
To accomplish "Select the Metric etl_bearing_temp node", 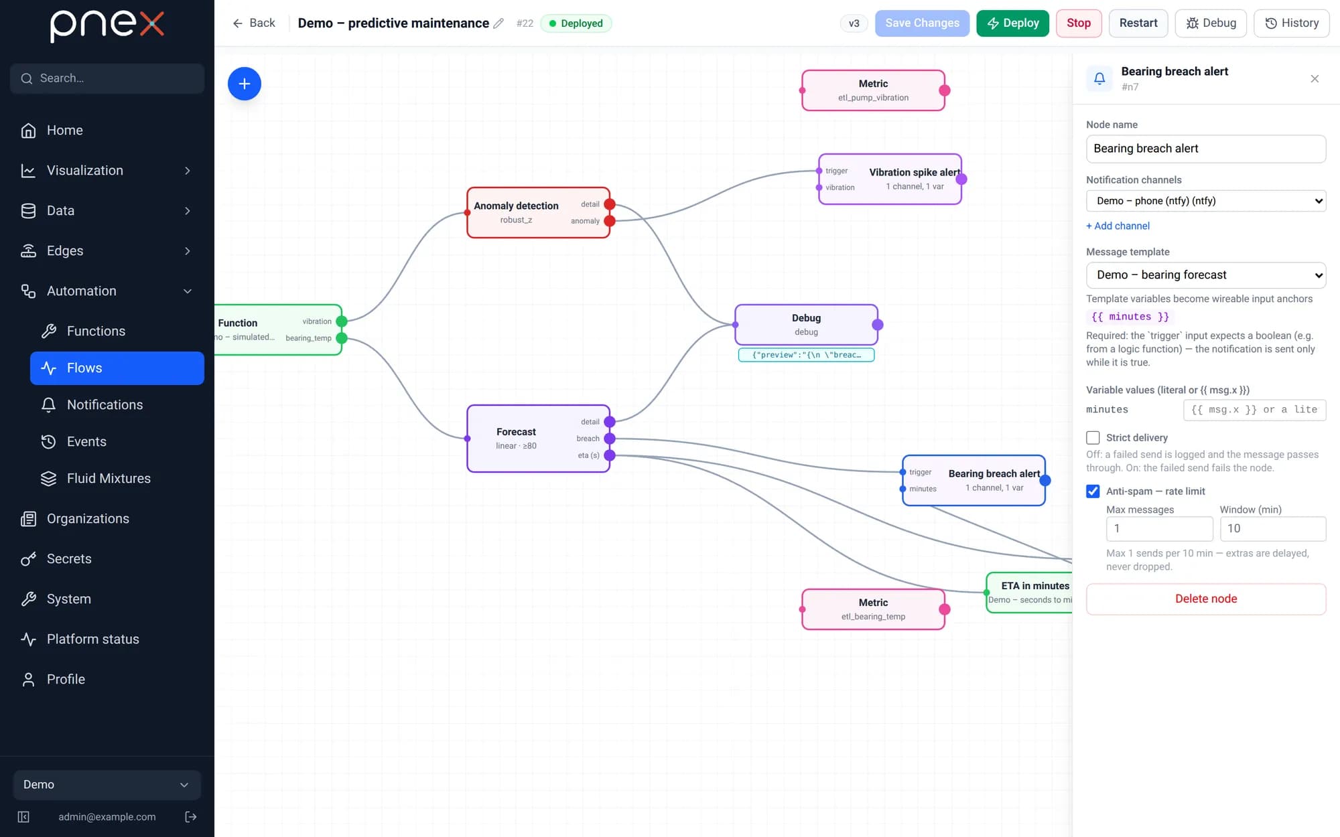I will click(873, 609).
